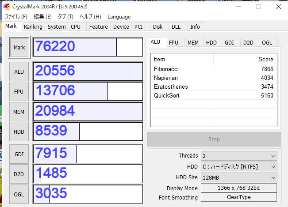Run the MEM benchmark button

[19, 112]
